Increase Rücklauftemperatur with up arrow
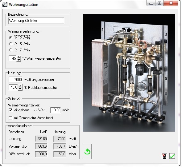 (20, 86)
